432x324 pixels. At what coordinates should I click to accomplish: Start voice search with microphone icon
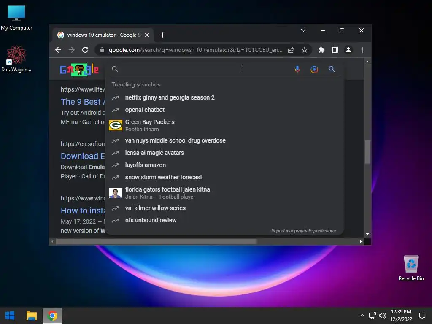pyautogui.click(x=297, y=69)
